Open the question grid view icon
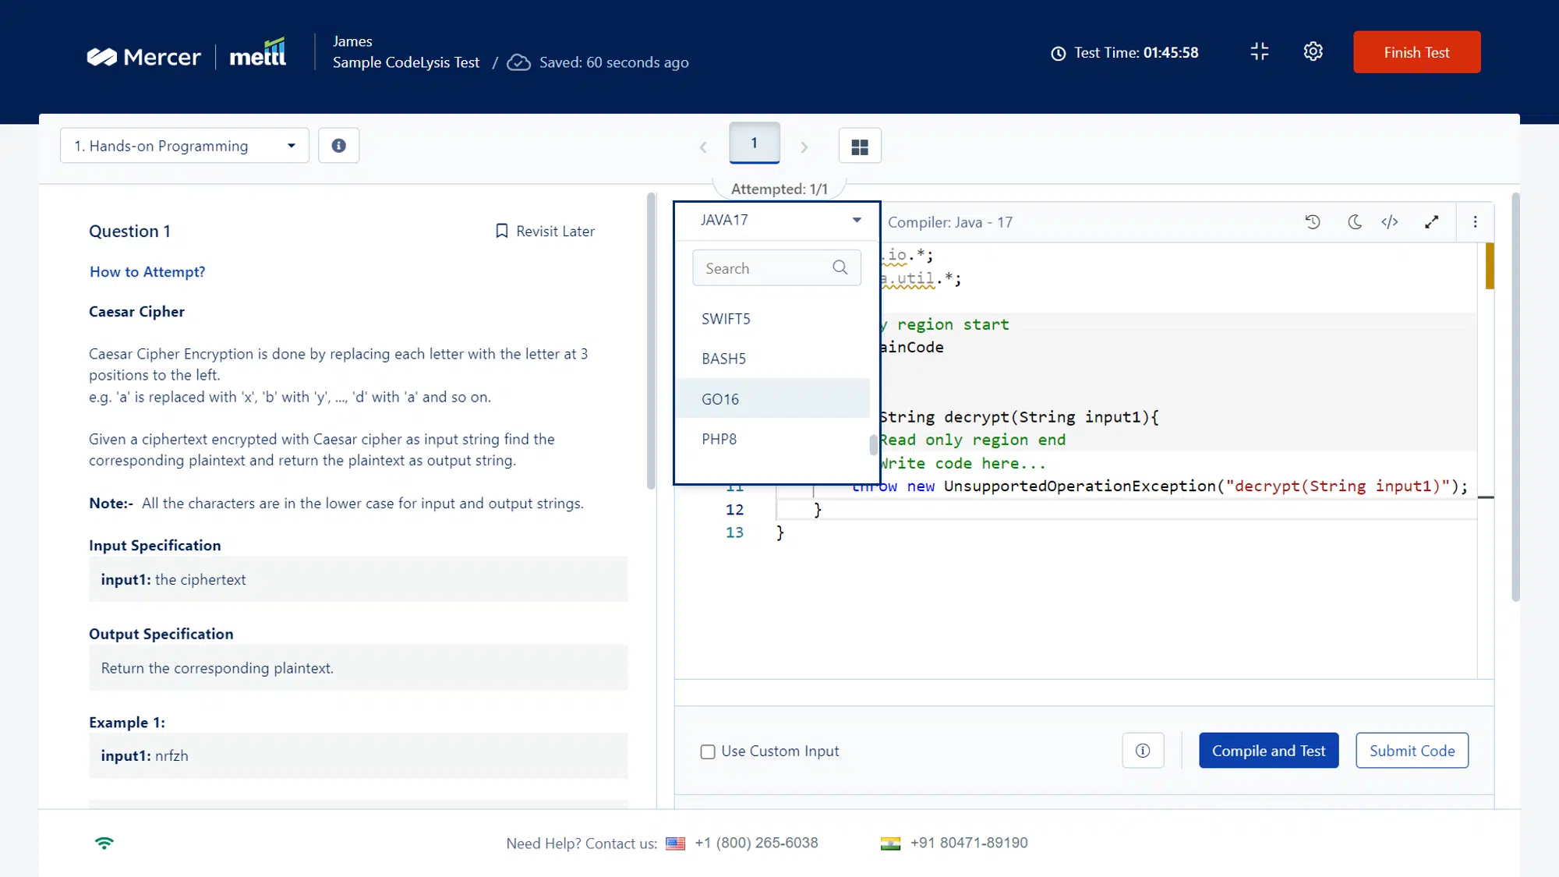Image resolution: width=1559 pixels, height=877 pixels. 860,147
